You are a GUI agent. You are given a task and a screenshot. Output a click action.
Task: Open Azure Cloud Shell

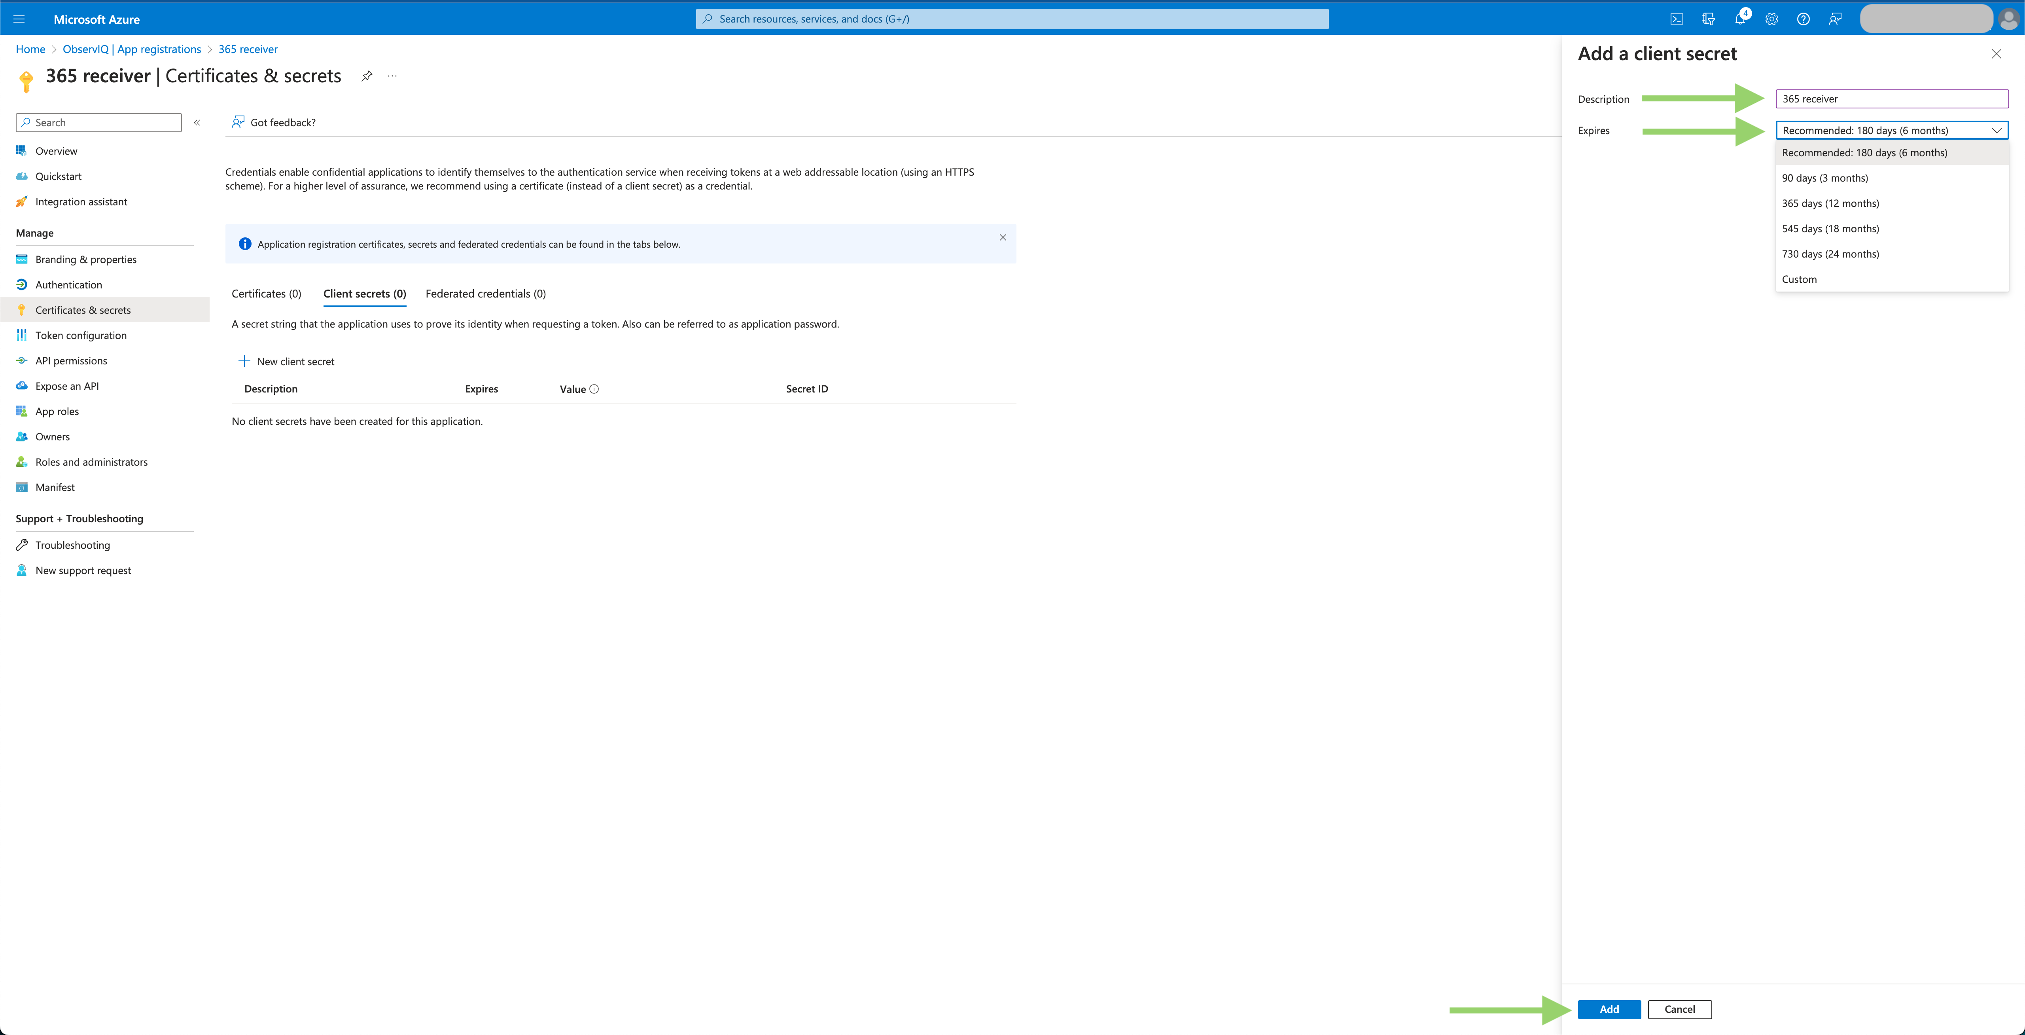coord(1677,18)
